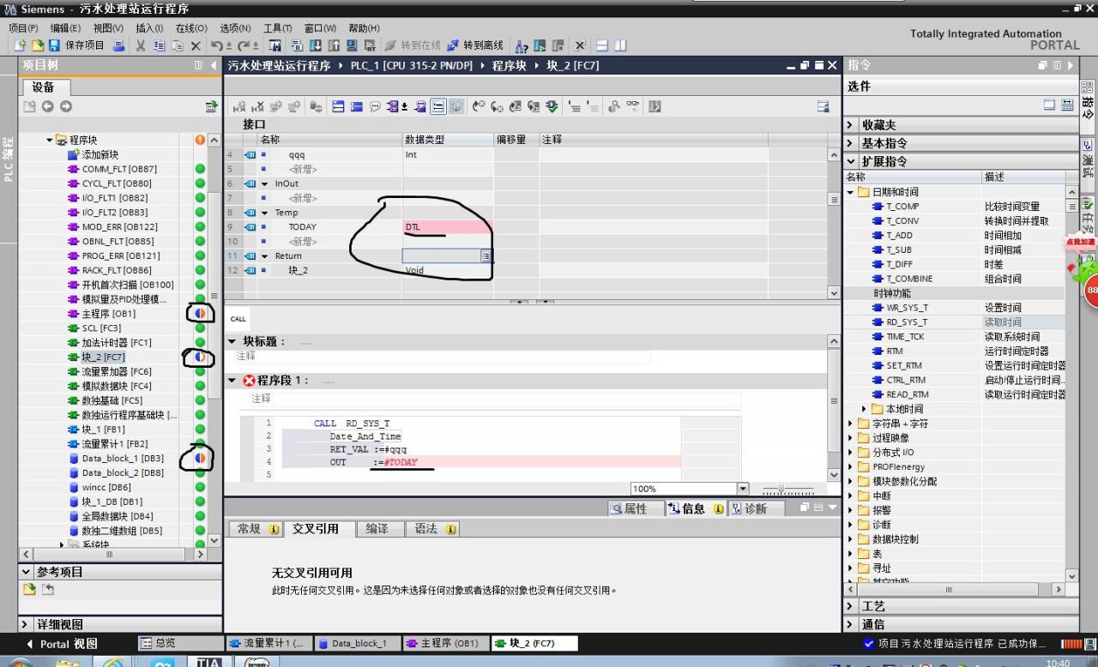1098x667 pixels.
Task: Click the forward arrow in project tree
Action: [66, 106]
